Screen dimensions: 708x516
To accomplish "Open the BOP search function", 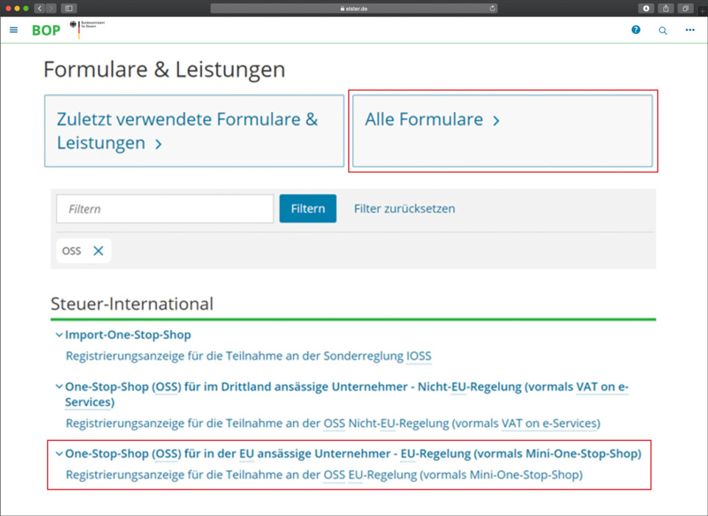I will click(662, 30).
